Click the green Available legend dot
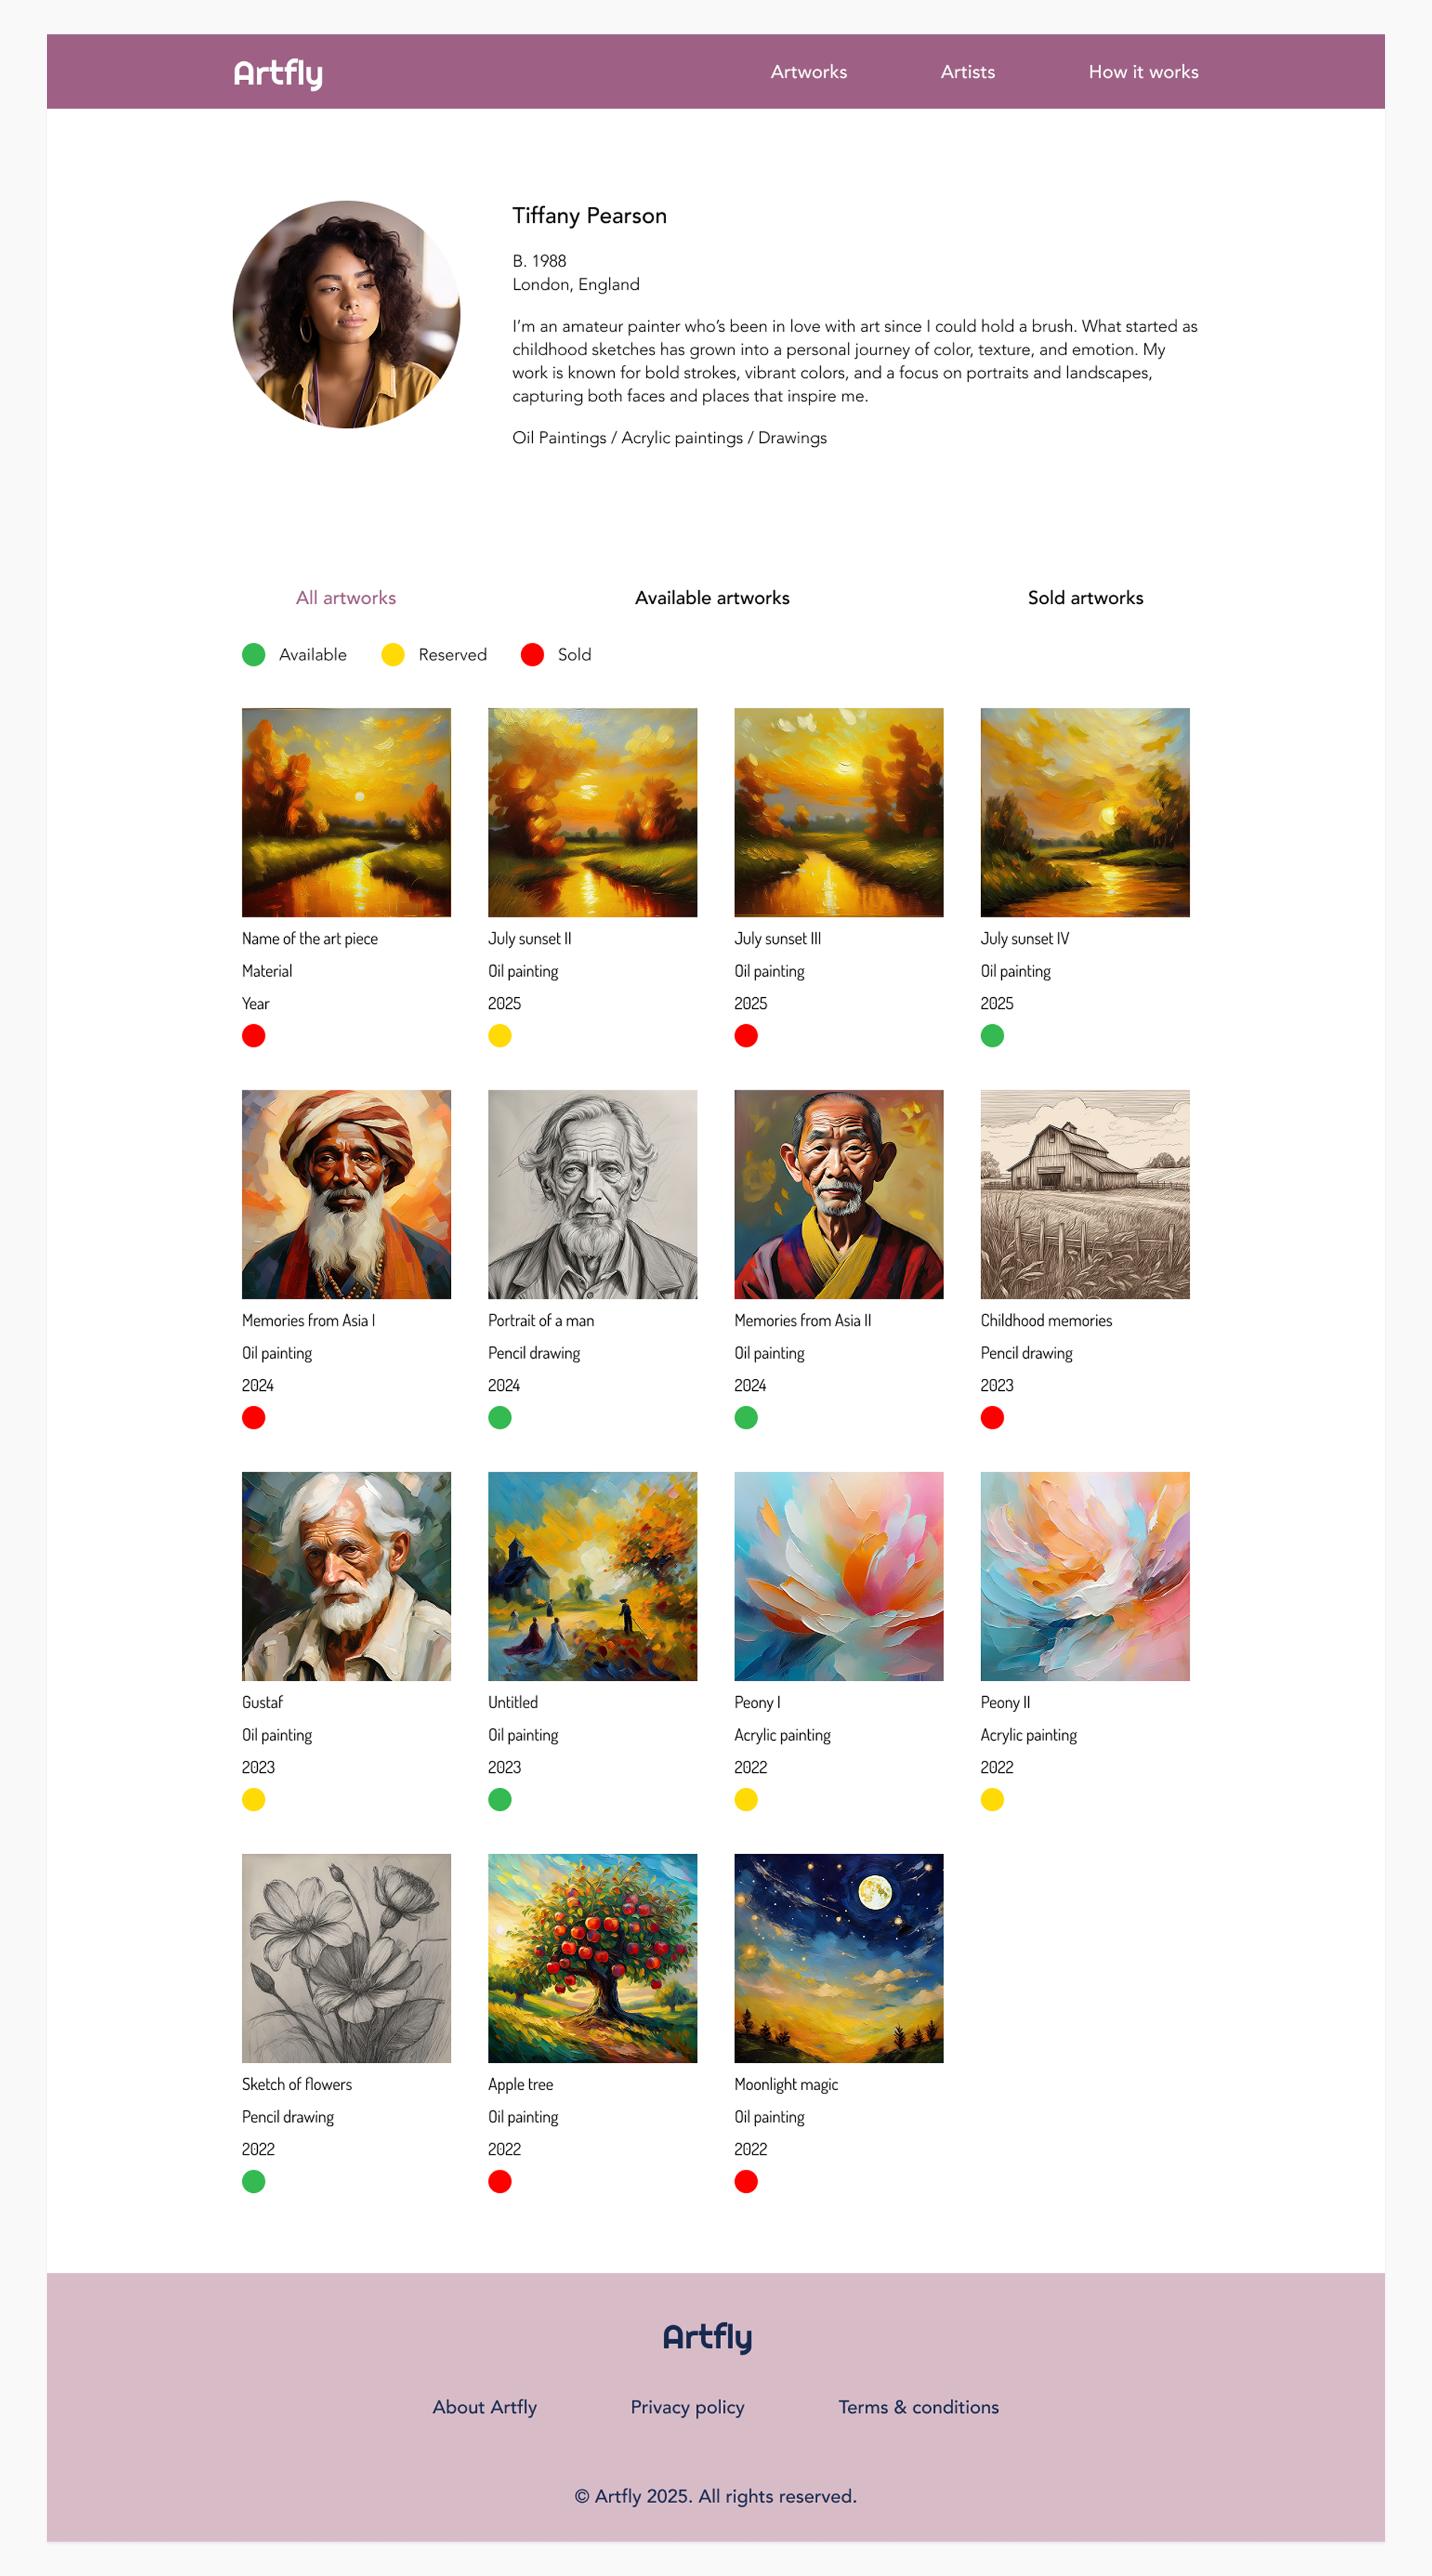 [254, 654]
